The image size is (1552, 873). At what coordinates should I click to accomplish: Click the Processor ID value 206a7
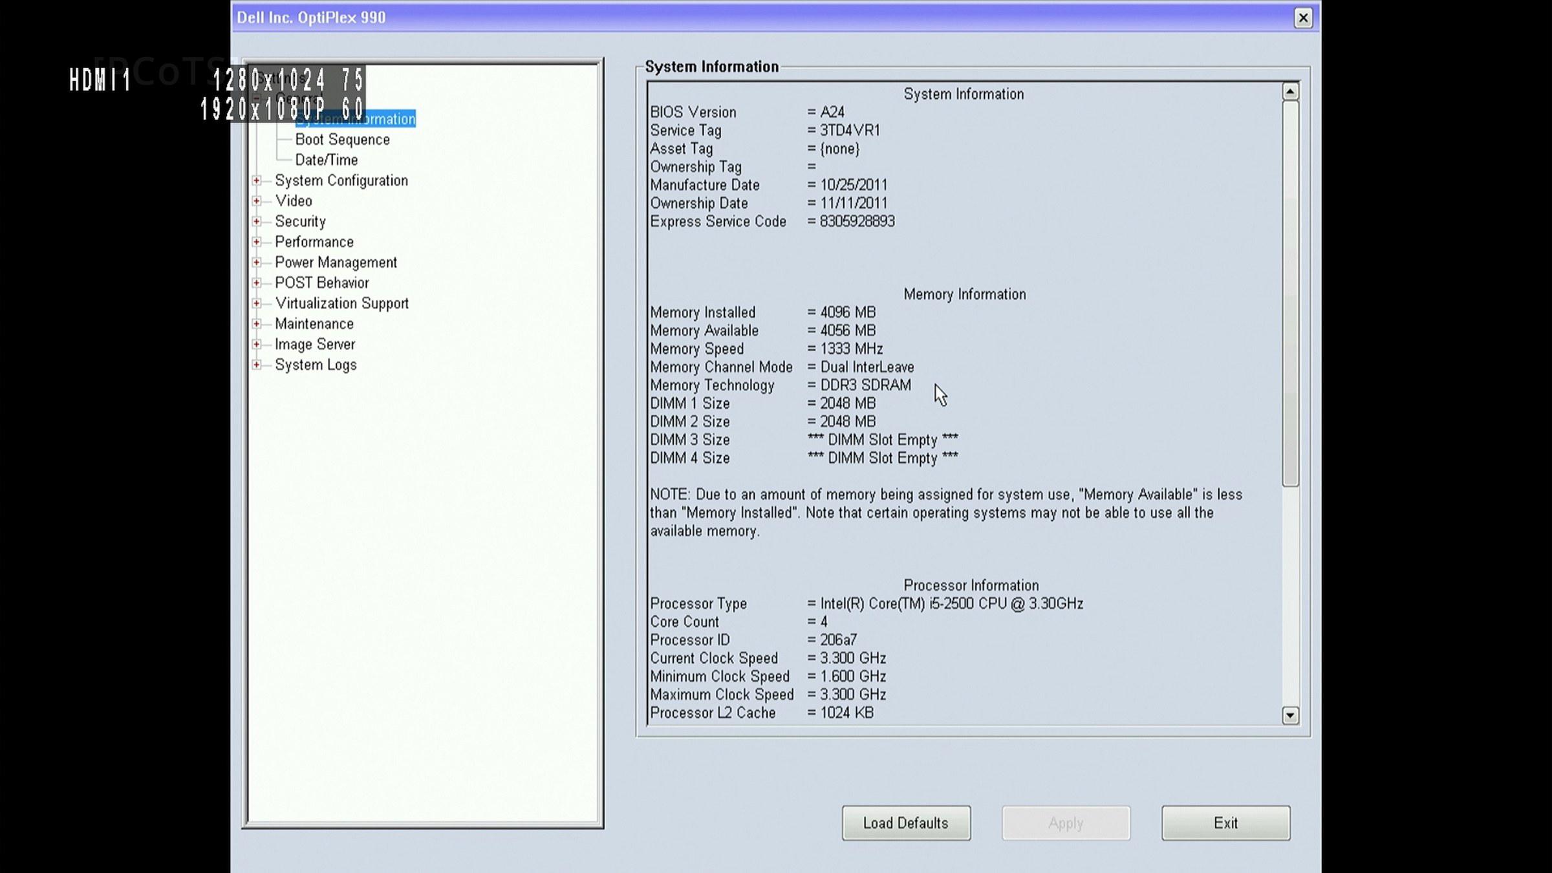coord(839,640)
